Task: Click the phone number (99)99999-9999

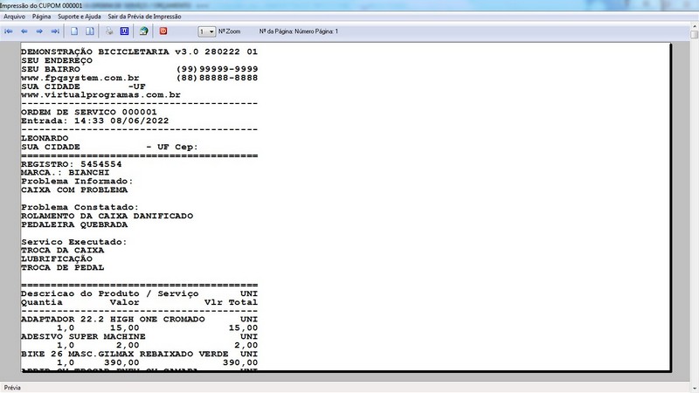Action: (217, 69)
